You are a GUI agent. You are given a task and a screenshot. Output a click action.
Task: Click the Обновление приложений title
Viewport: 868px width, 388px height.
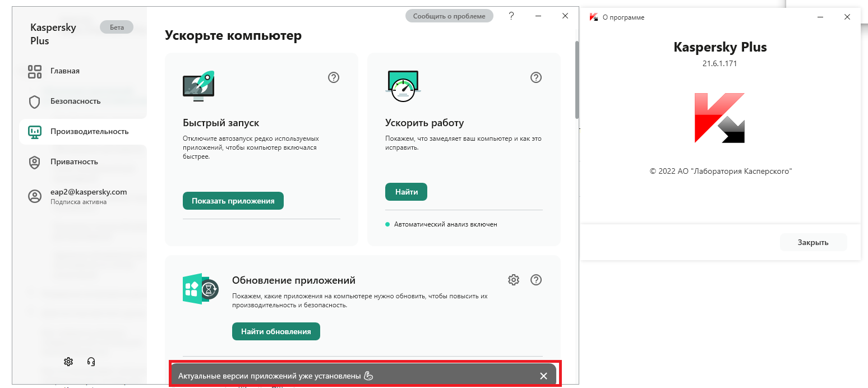pos(294,280)
